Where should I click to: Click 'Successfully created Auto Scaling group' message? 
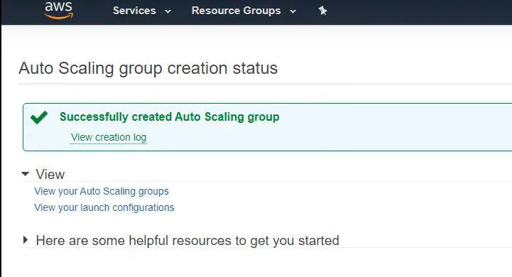pos(170,117)
